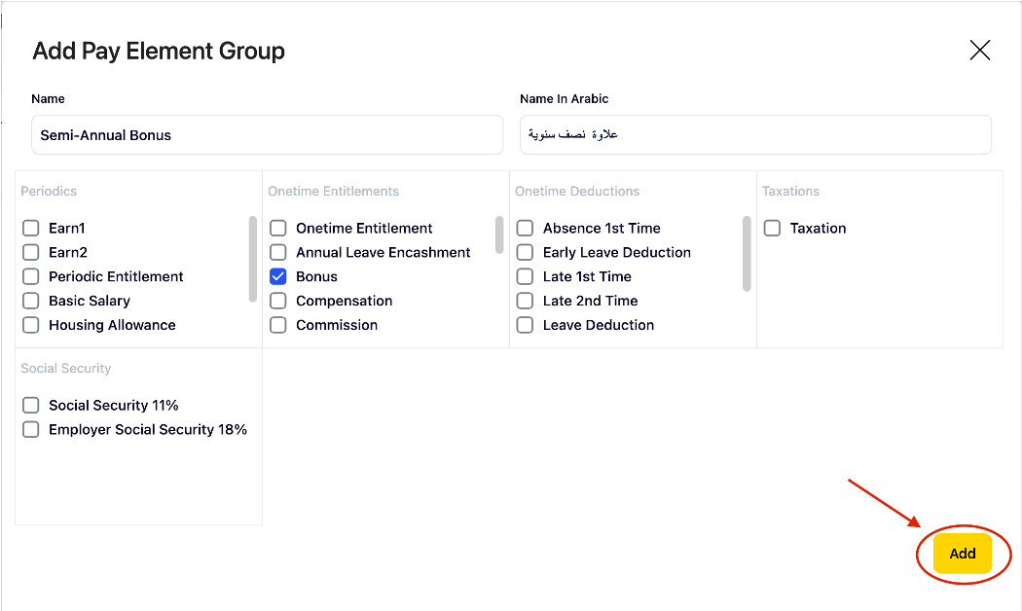This screenshot has height=611, width=1022.
Task: Click the yellow Add button
Action: coord(962,554)
